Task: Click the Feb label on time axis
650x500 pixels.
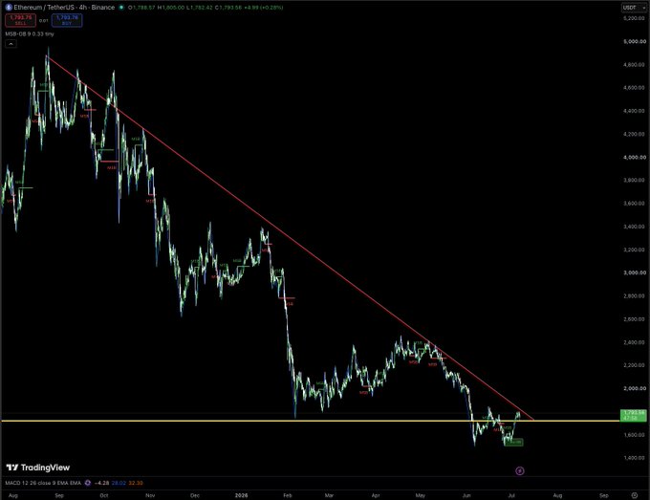Action: (x=288, y=495)
